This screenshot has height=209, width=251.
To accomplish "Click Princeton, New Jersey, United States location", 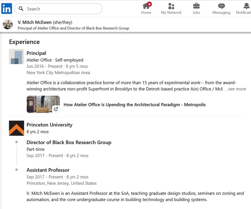I will pyautogui.click(x=61, y=183).
